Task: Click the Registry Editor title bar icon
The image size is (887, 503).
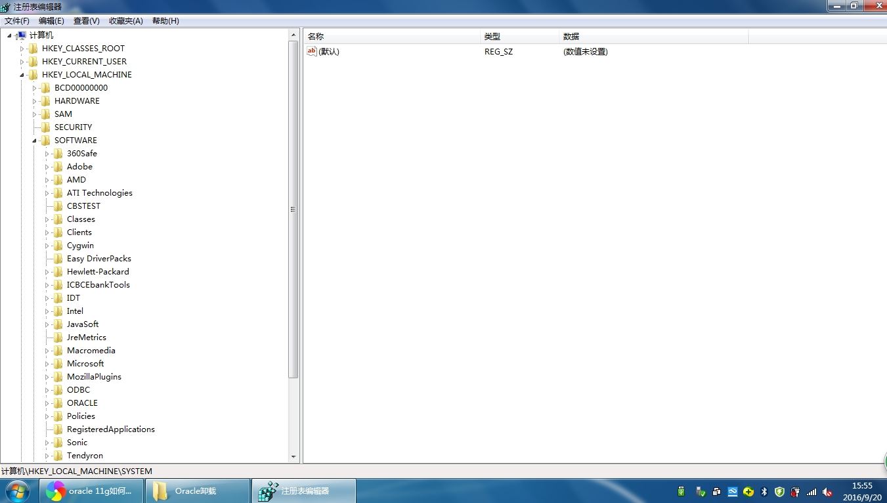Action: [5, 7]
